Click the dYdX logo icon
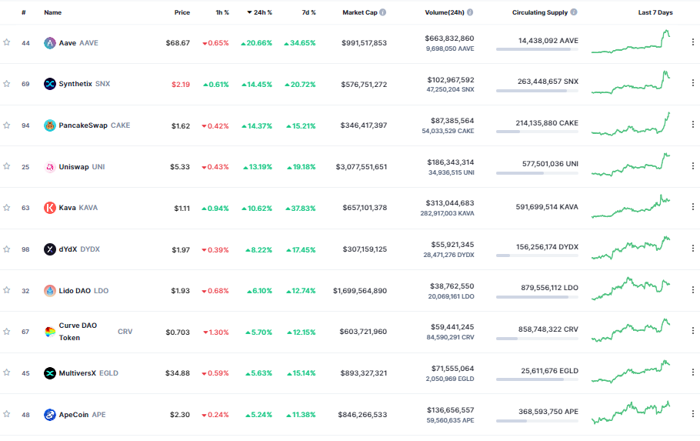The height and width of the screenshot is (441, 700). pyautogui.click(x=50, y=249)
